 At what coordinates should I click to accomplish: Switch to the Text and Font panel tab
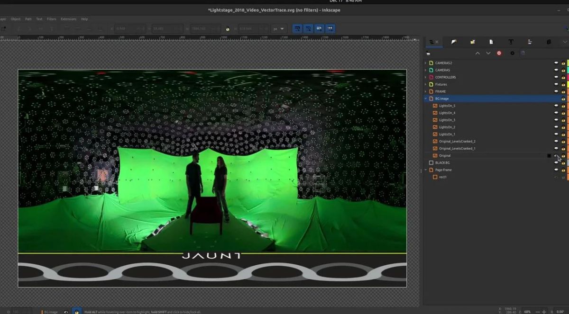coord(511,42)
